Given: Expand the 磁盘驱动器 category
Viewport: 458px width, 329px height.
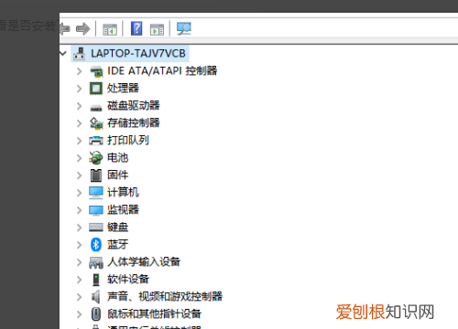Looking at the screenshot, I should [80, 106].
